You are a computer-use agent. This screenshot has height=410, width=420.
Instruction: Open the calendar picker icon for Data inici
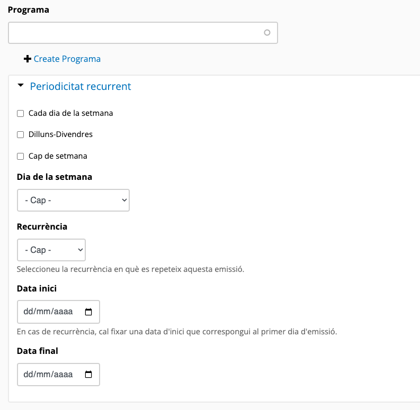(88, 312)
